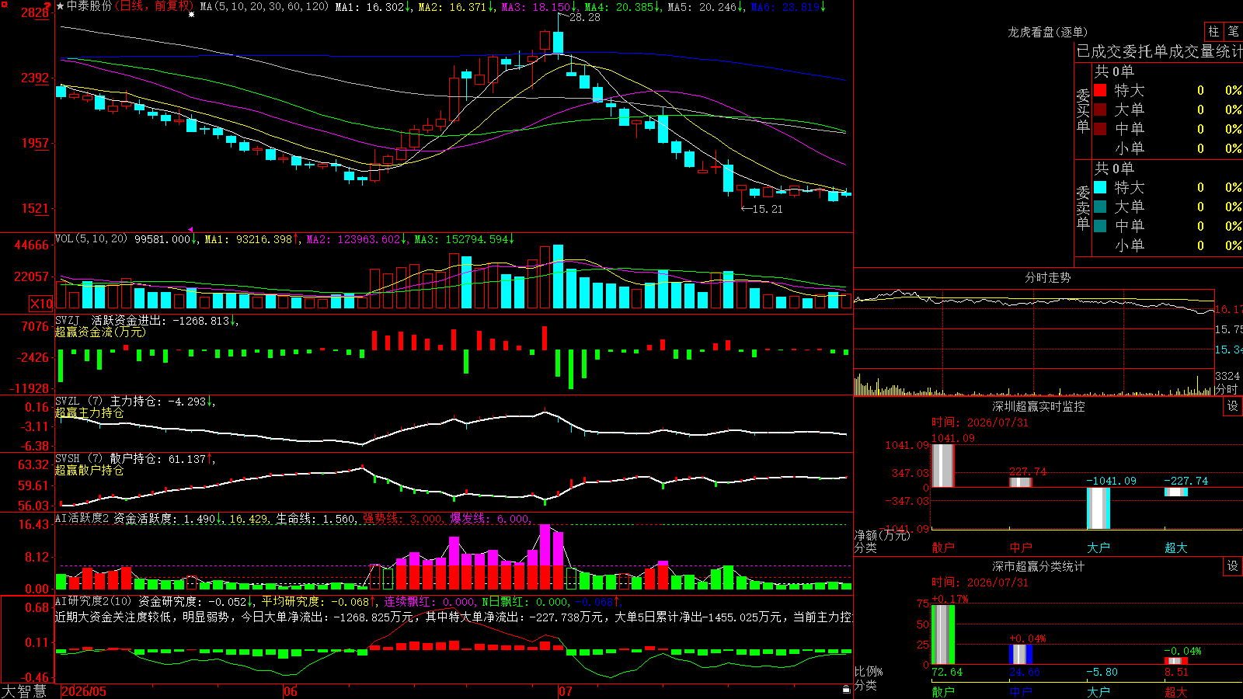Click the X10 volume scale box

(41, 304)
